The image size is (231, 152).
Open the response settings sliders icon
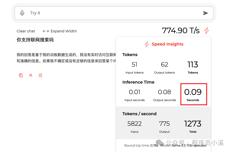pos(40,75)
